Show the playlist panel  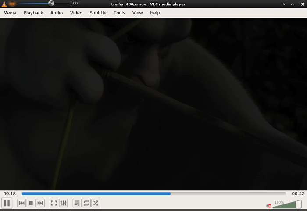click(x=77, y=203)
